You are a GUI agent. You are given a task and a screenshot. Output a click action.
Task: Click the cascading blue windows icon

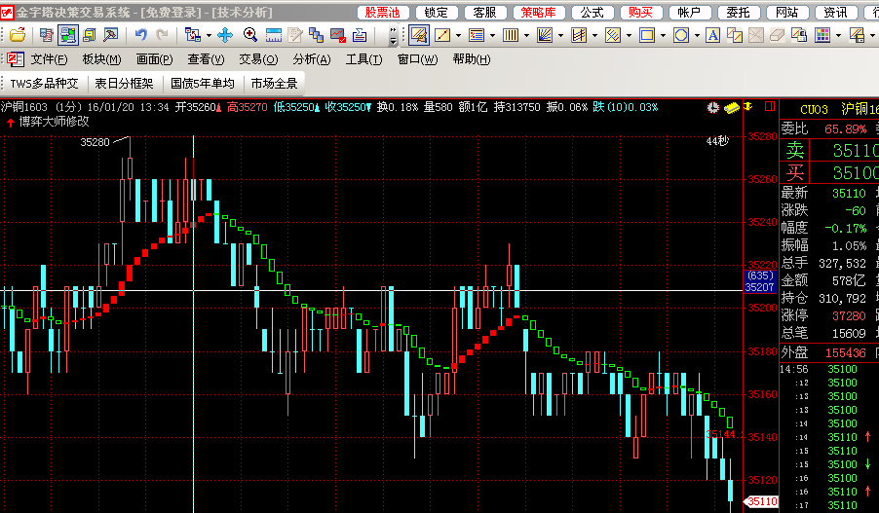click(316, 35)
